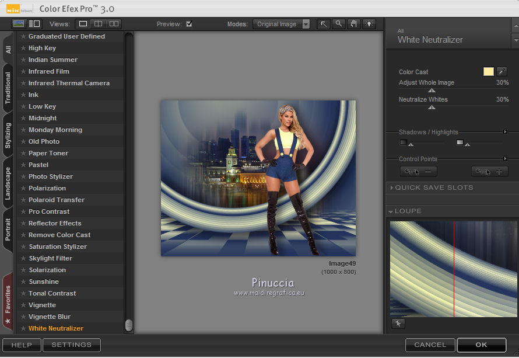Select the split preview view
This screenshot has width=519, height=358.
coord(99,24)
